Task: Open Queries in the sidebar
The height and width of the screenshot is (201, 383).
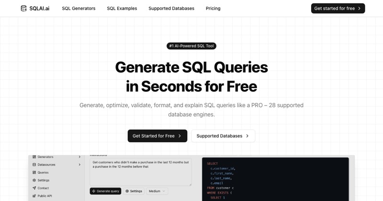Action: pos(43,172)
